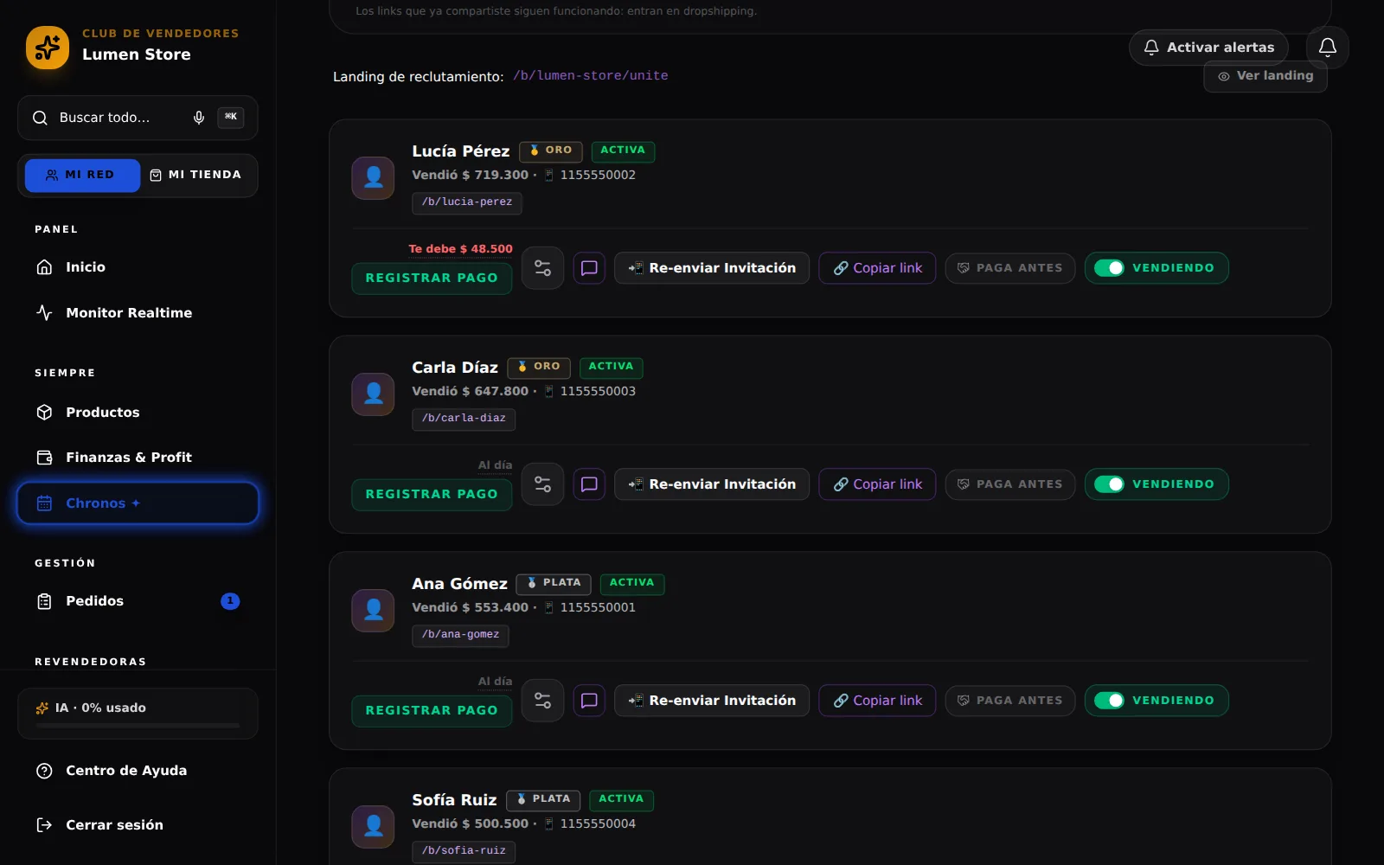Click the IA usage progress bar
1384x865 pixels.
coord(138,726)
